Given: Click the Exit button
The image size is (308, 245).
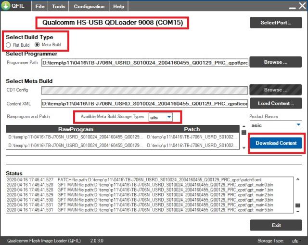Looking at the screenshot, I should point(276,225).
